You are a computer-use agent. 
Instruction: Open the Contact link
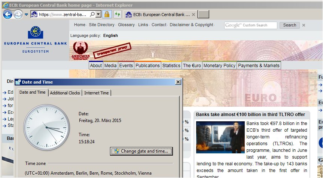click(x=159, y=25)
